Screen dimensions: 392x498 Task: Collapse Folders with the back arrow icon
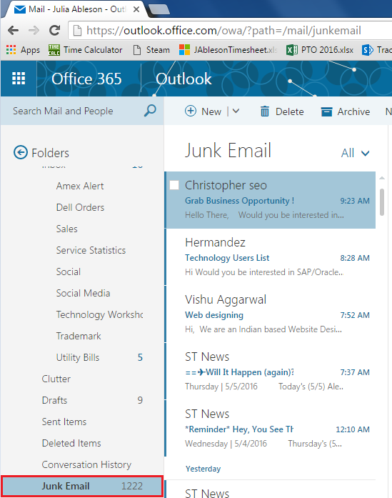tap(21, 152)
